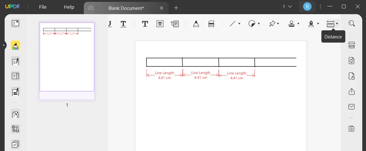Select the Comment highlighter tool in sidebar
366x151 pixels.
15,46
